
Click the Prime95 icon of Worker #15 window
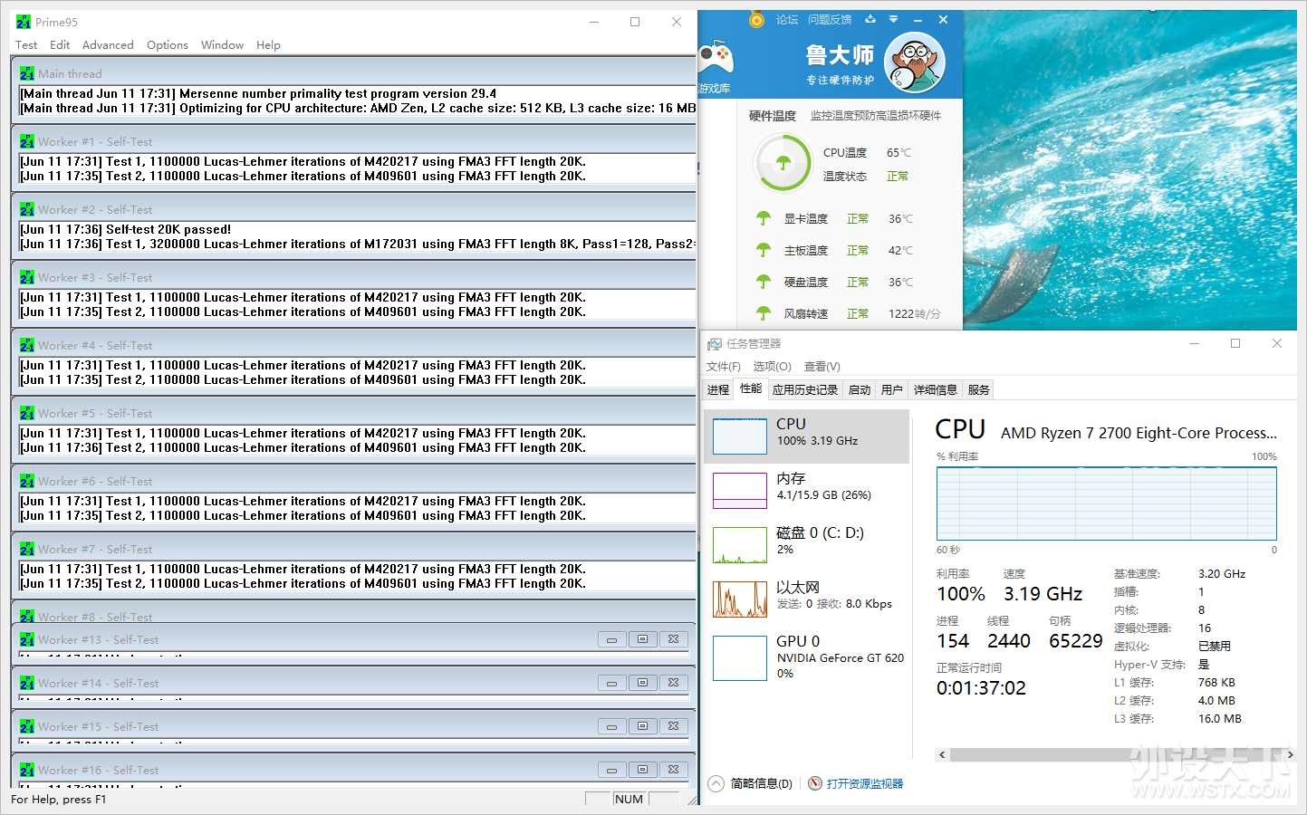27,726
